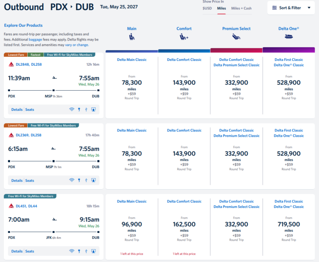Click the MSP 1h 36m layover label
Viewport: 319px width, 262px height.
click(54, 96)
